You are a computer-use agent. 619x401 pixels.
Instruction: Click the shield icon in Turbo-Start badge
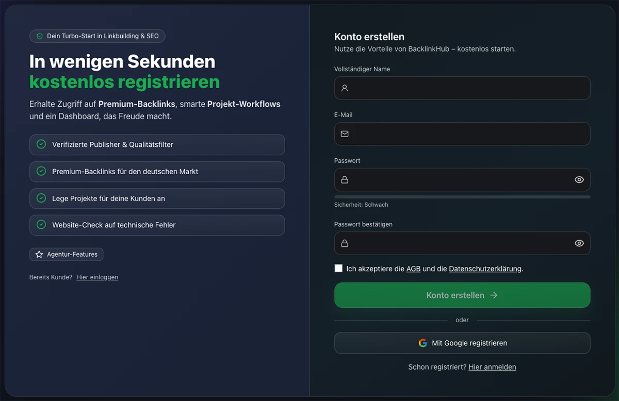pyautogui.click(x=40, y=36)
